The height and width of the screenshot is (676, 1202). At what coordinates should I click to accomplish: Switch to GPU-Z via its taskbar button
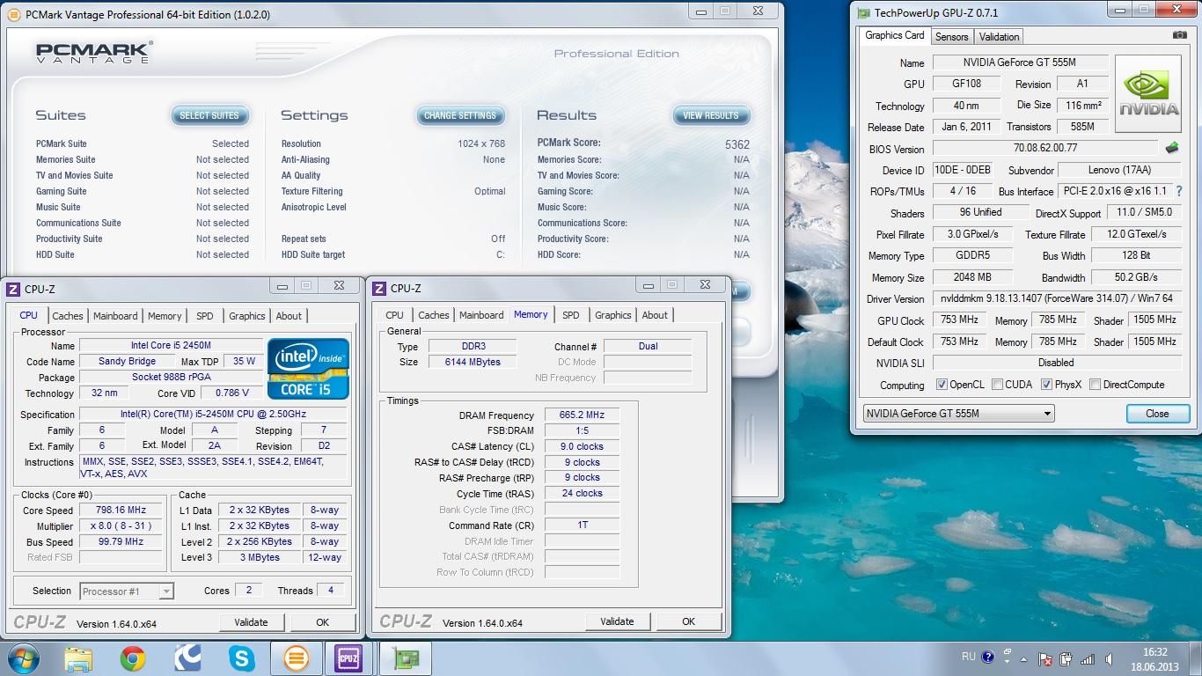tap(406, 658)
